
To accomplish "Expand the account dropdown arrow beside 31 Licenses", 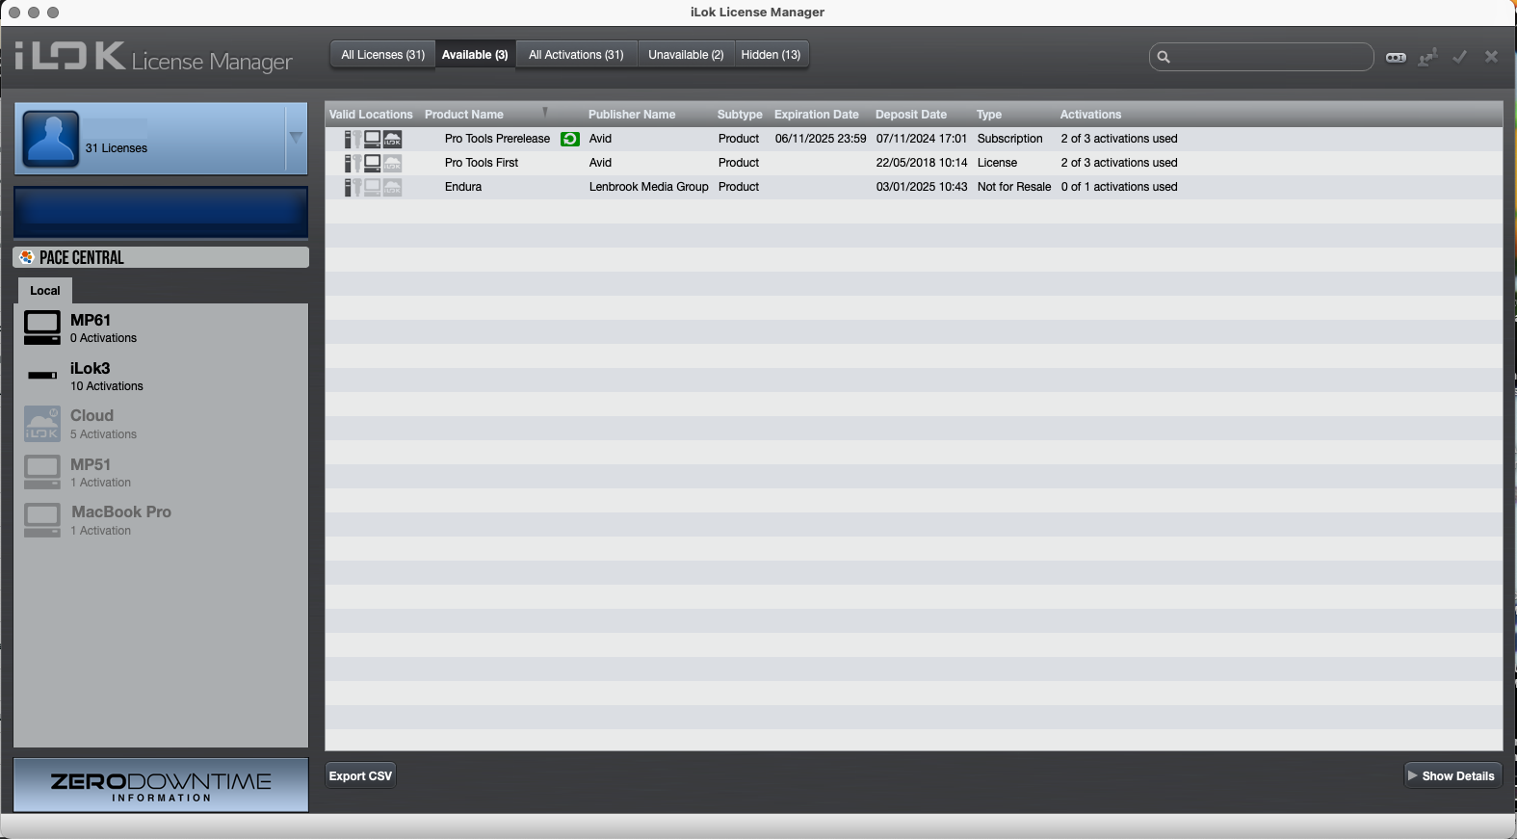I will tap(296, 138).
